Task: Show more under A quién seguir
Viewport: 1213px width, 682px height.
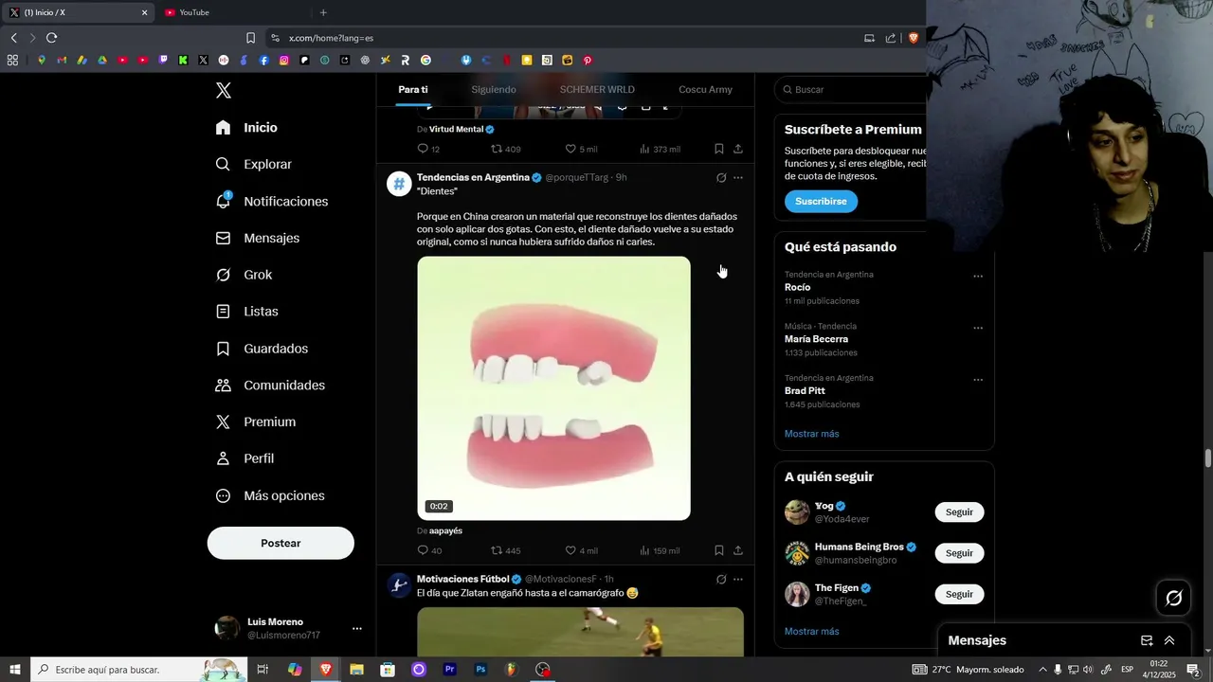Action: 811,632
